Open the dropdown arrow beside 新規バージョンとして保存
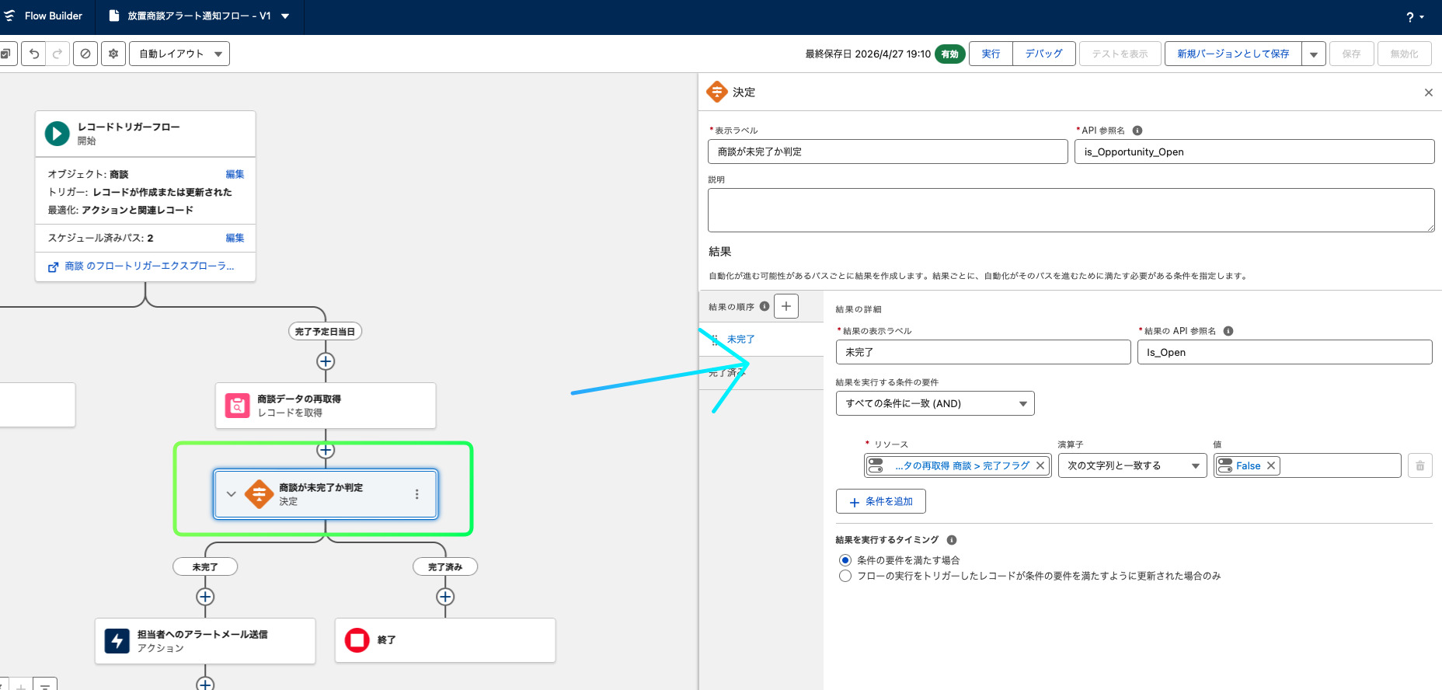 pos(1314,54)
